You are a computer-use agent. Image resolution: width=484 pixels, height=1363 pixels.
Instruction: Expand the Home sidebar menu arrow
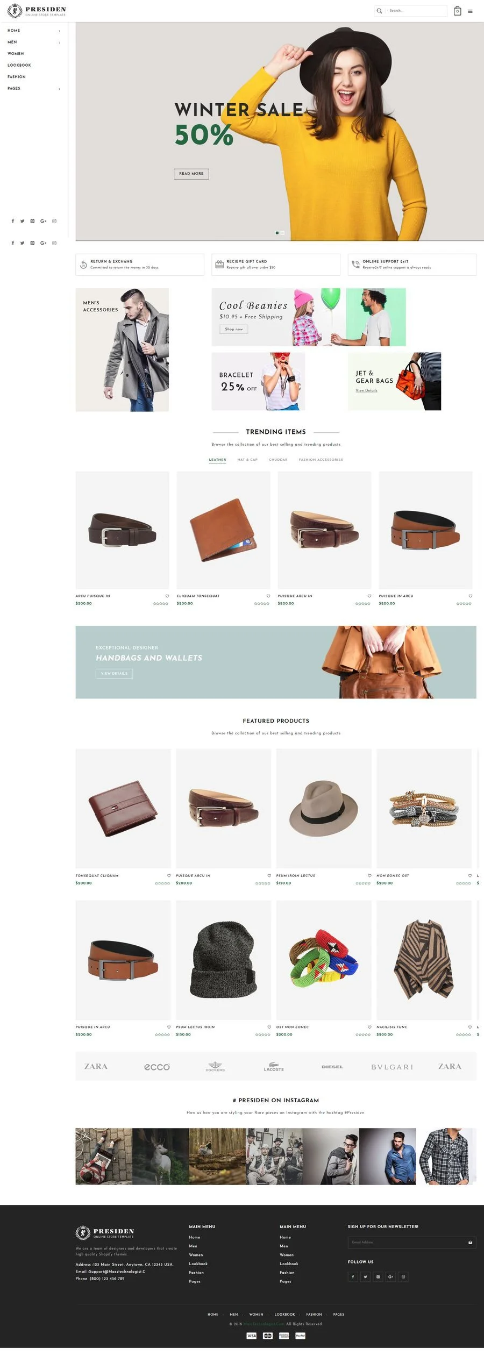59,31
